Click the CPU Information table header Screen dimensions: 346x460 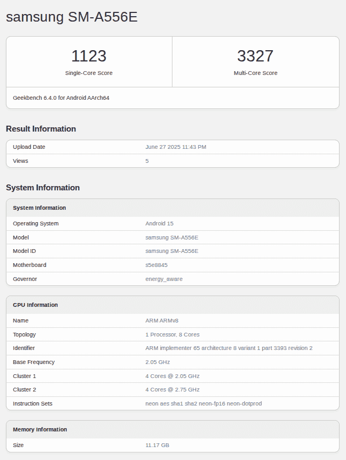pyautogui.click(x=36, y=305)
